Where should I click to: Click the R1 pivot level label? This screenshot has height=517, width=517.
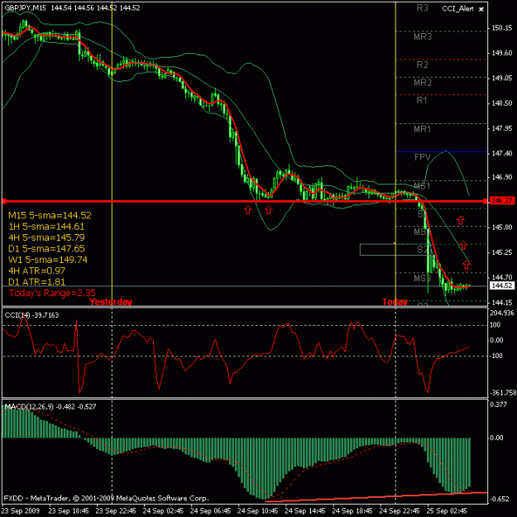[x=422, y=100]
